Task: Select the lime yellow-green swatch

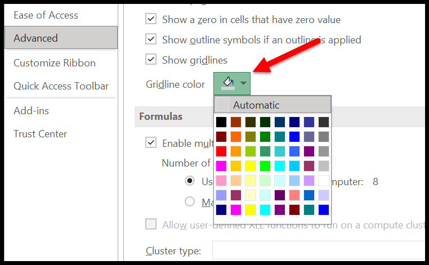Action: [251, 151]
